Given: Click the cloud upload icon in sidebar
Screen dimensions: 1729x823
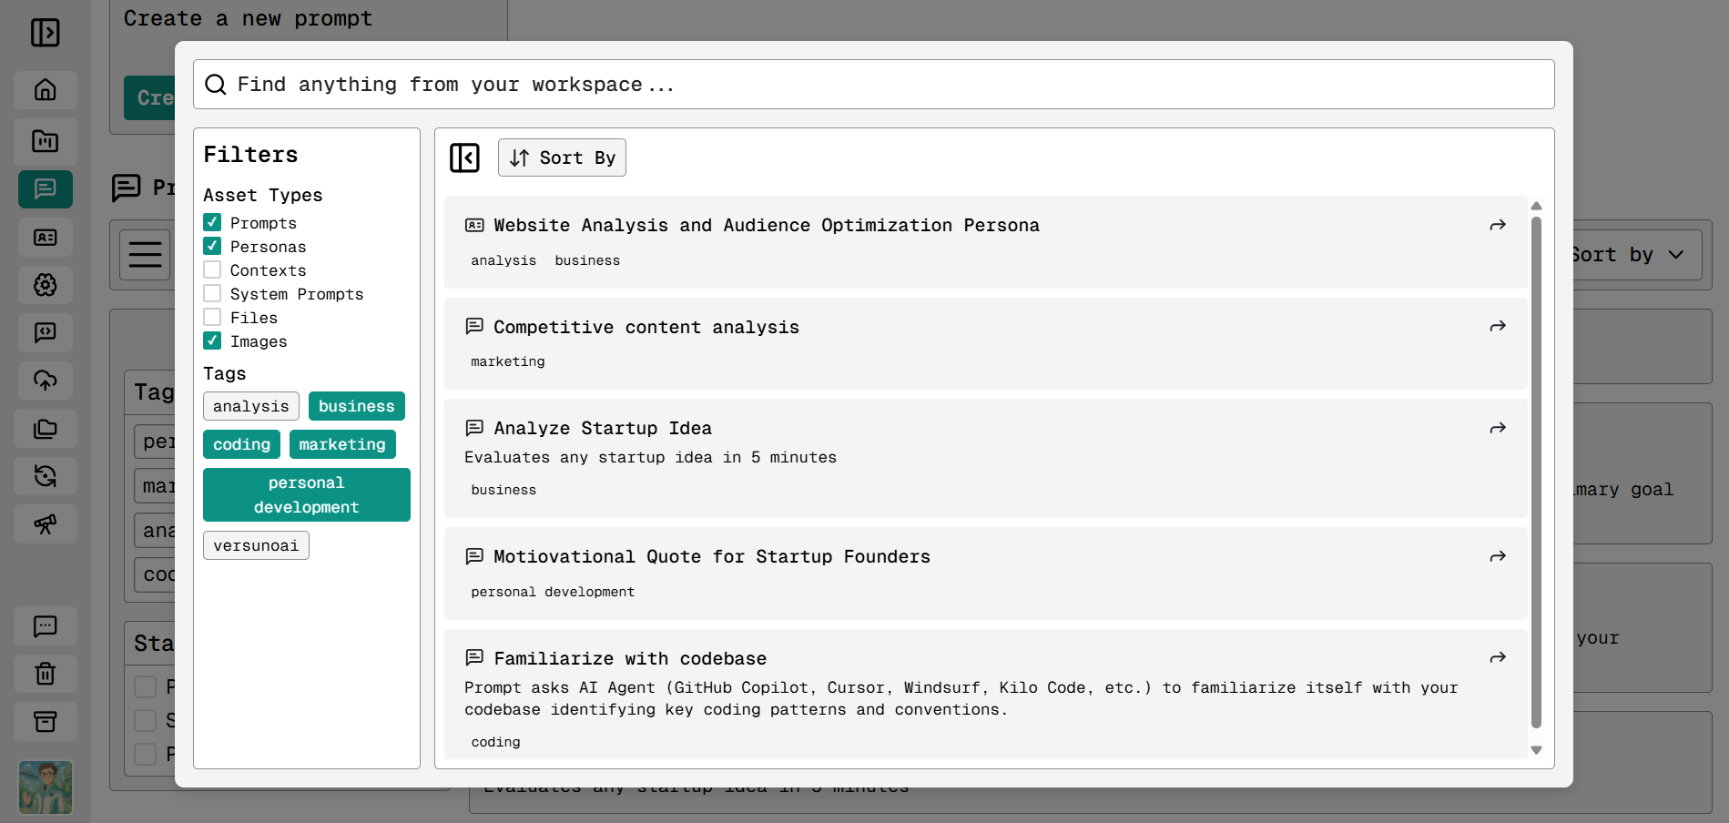Looking at the screenshot, I should click(x=45, y=380).
